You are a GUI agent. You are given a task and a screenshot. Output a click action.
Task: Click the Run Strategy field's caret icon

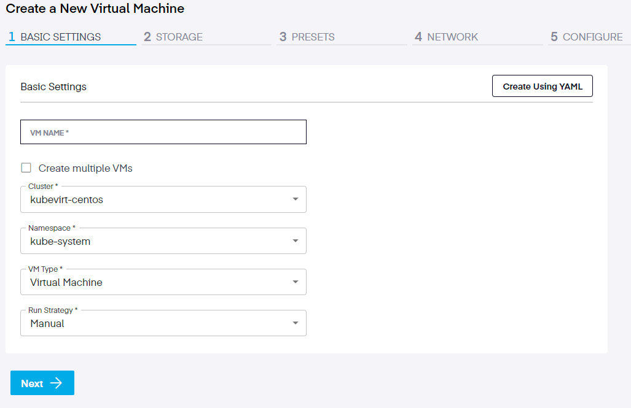click(x=296, y=323)
